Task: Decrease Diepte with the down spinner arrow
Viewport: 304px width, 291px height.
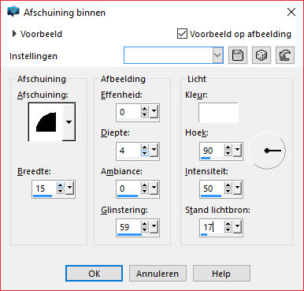Action: (x=145, y=154)
